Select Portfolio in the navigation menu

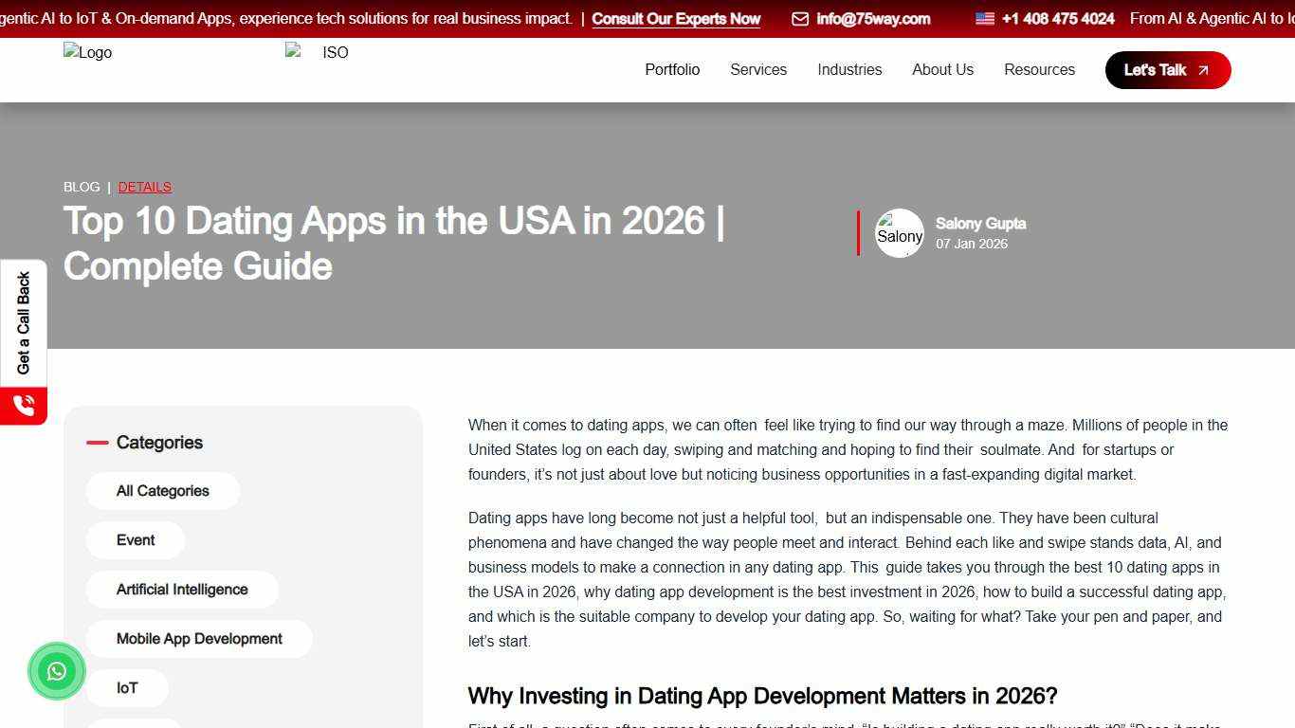672,69
